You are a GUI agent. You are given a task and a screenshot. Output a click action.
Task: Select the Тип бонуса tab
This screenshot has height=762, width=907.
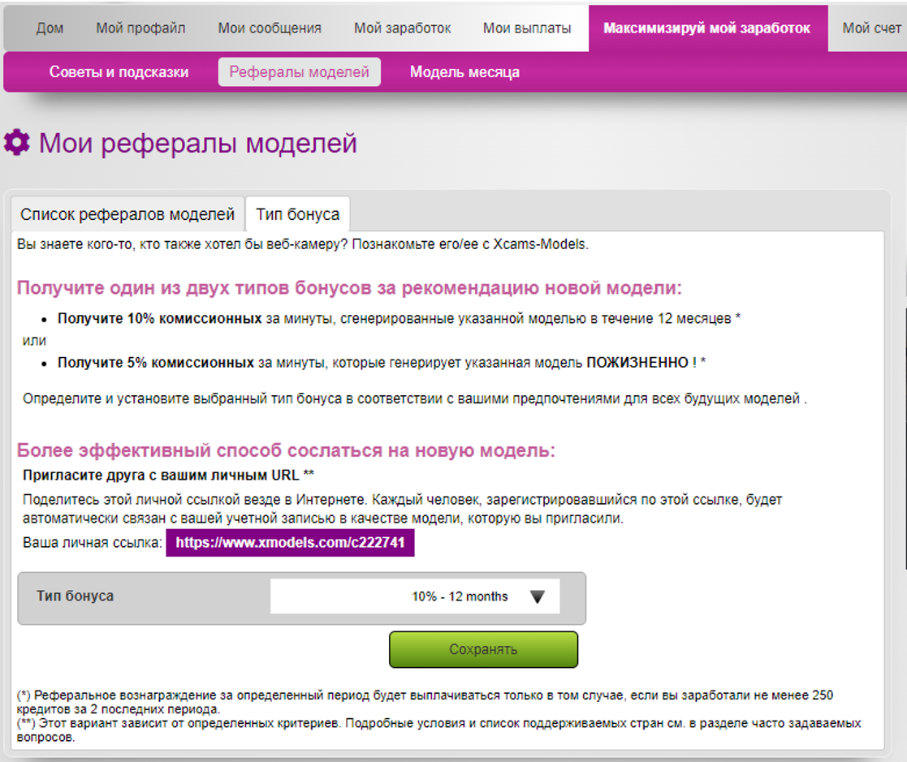coord(298,214)
